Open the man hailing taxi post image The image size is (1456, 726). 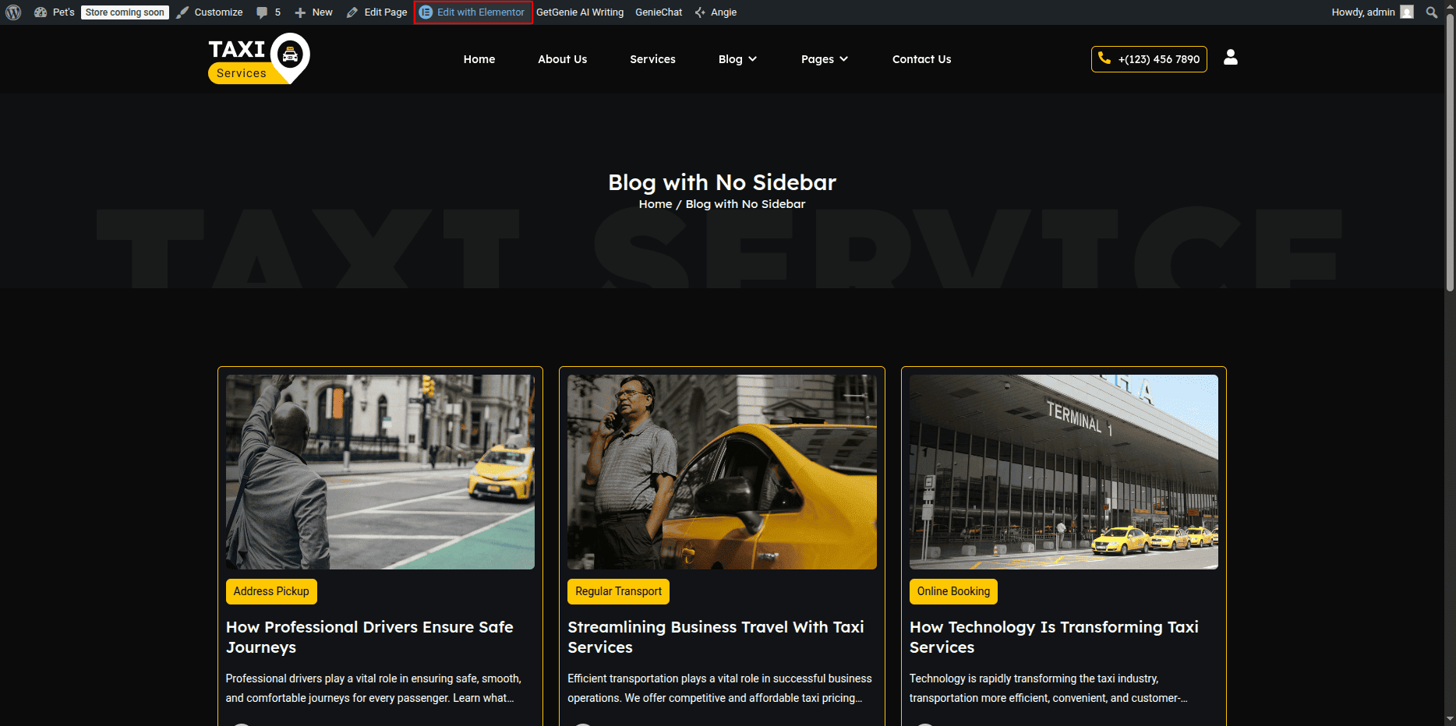point(380,472)
